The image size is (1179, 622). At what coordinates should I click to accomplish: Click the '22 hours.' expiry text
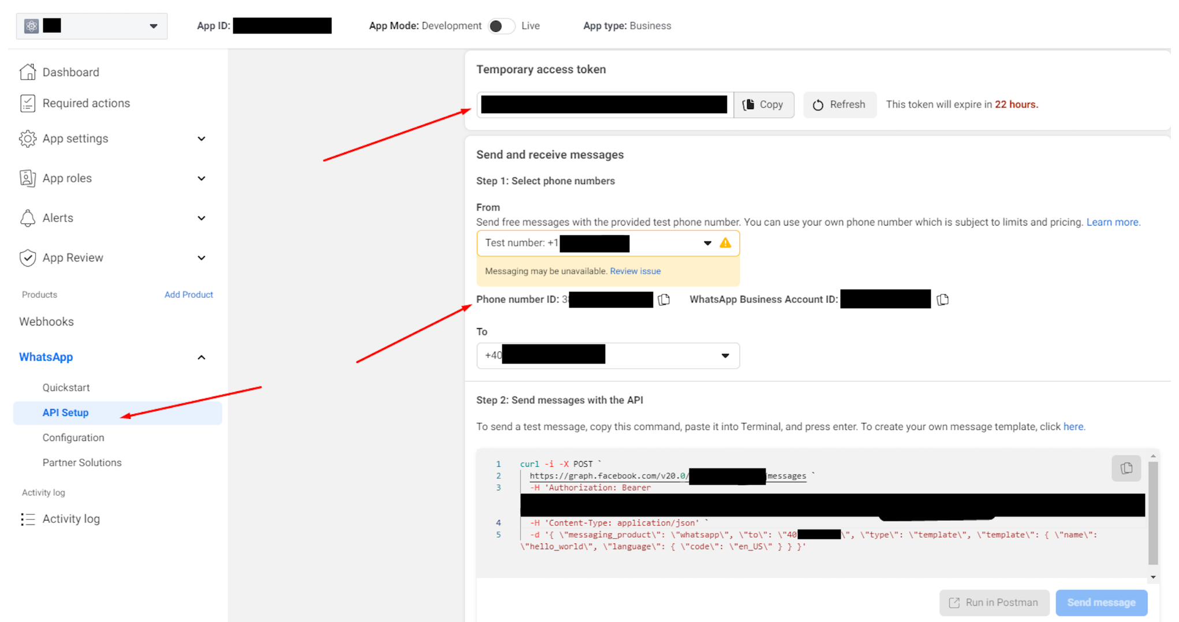1016,104
